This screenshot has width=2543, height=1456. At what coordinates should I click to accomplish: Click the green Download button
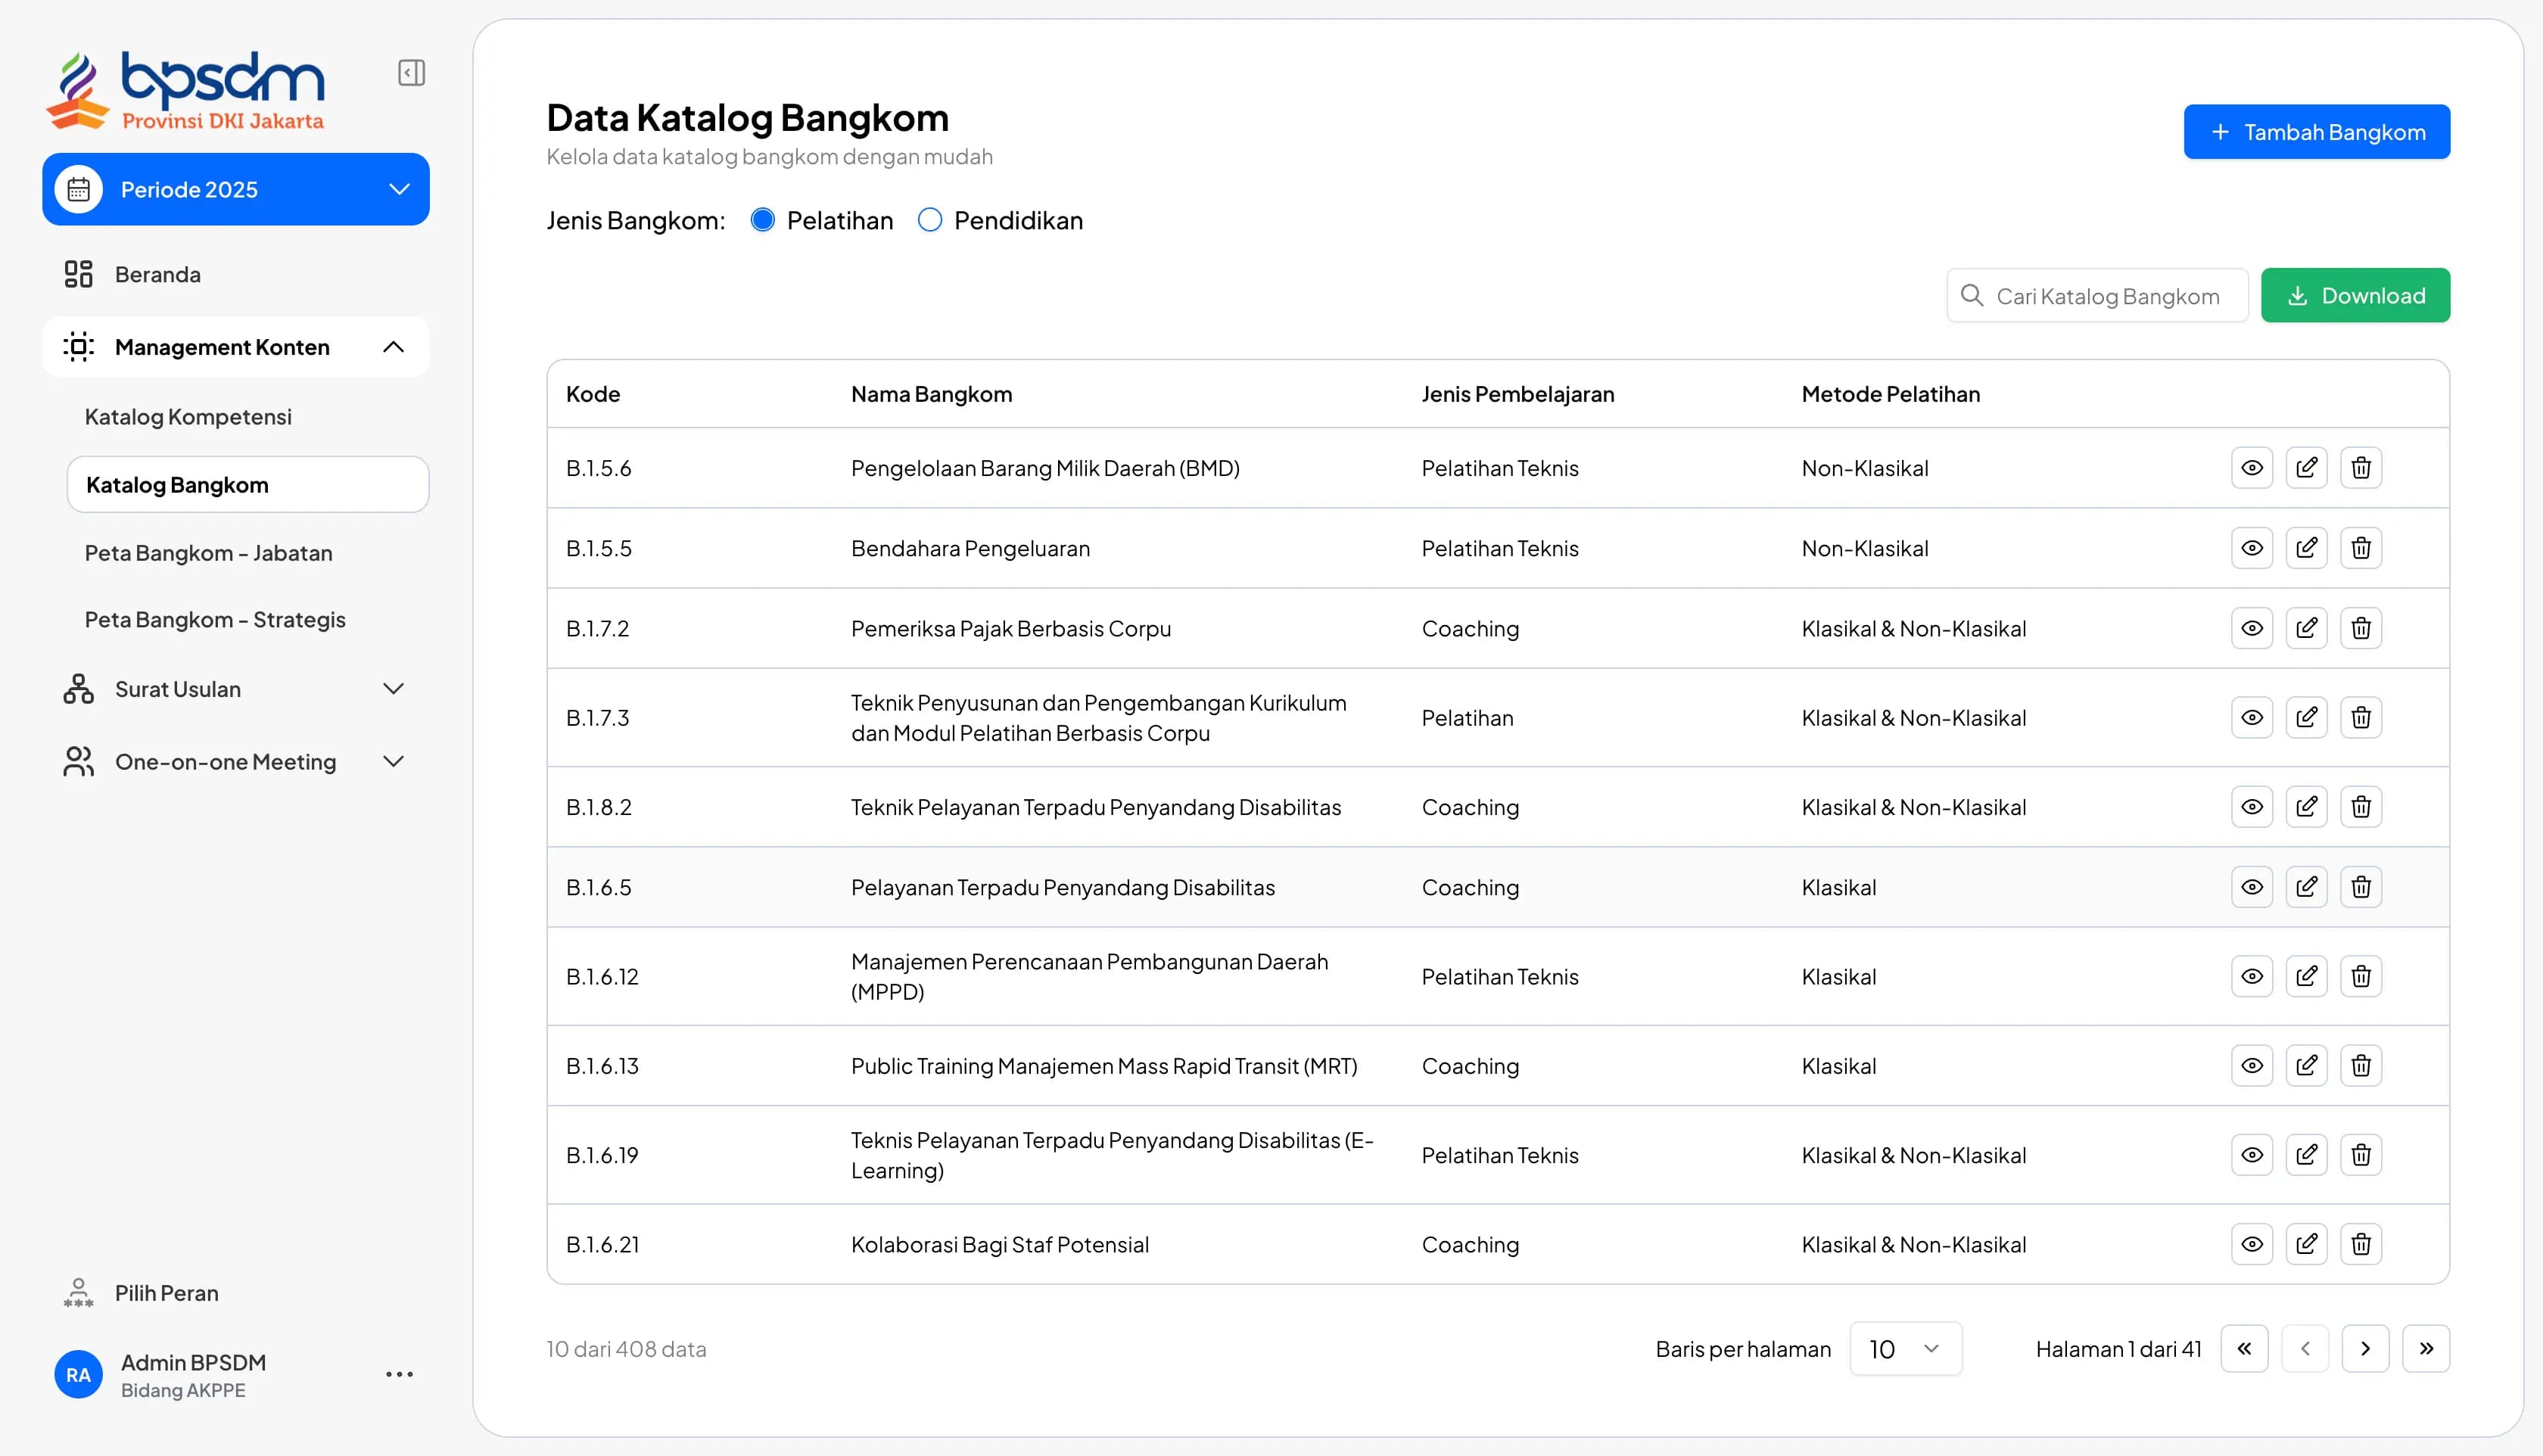click(2355, 296)
